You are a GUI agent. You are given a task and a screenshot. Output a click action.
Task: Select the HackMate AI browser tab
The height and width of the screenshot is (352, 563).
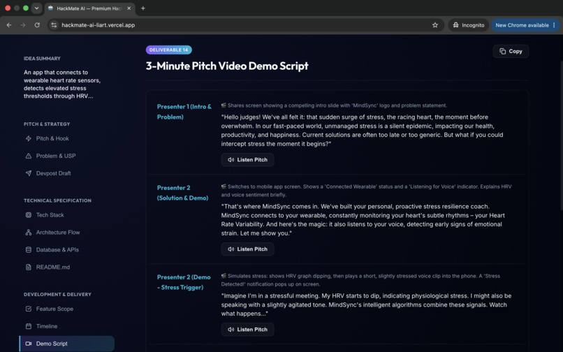pyautogui.click(x=90, y=8)
